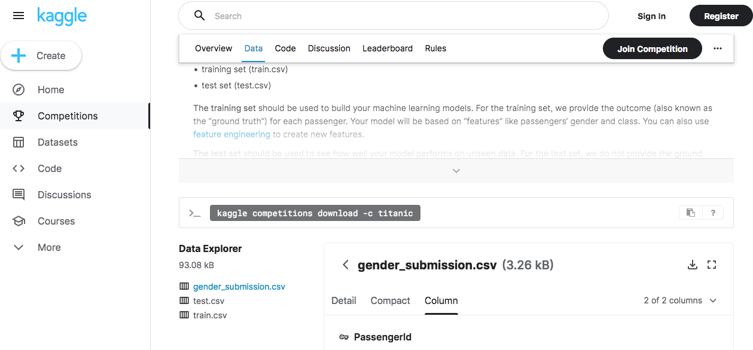The width and height of the screenshot is (753, 350).
Task: Click the Data Explorer heading
Action: pyautogui.click(x=211, y=248)
